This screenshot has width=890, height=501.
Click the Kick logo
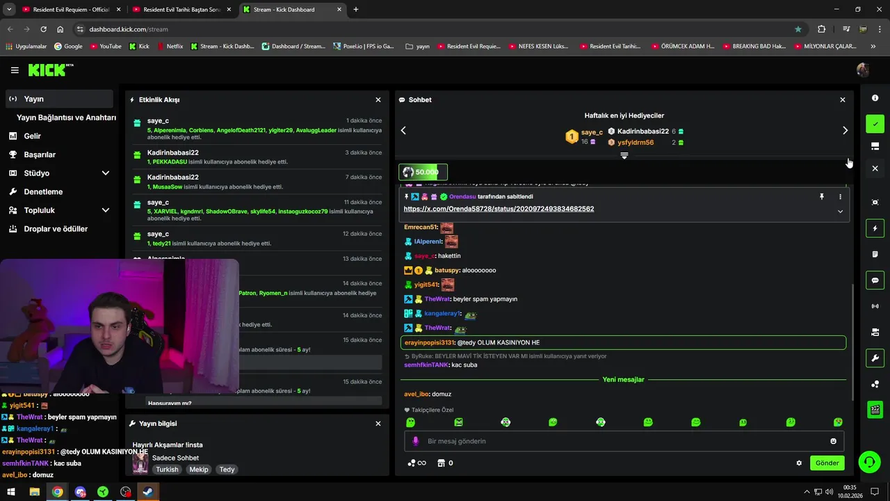[50, 70]
